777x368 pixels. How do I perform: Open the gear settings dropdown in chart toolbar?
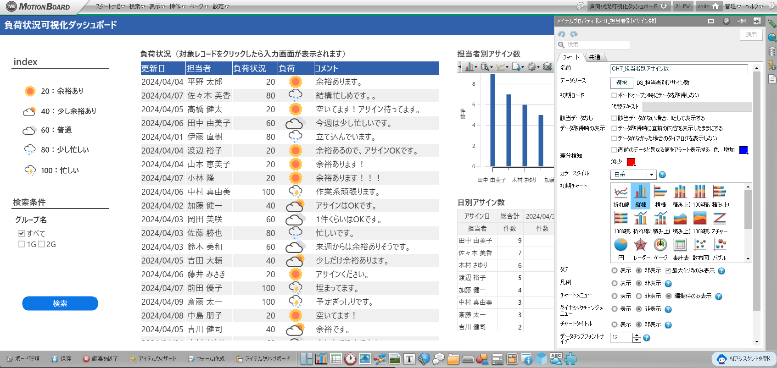533,67
